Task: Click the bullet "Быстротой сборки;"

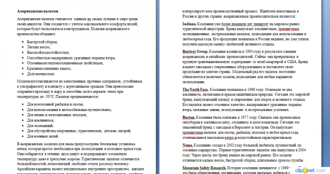Action: click(x=42, y=42)
